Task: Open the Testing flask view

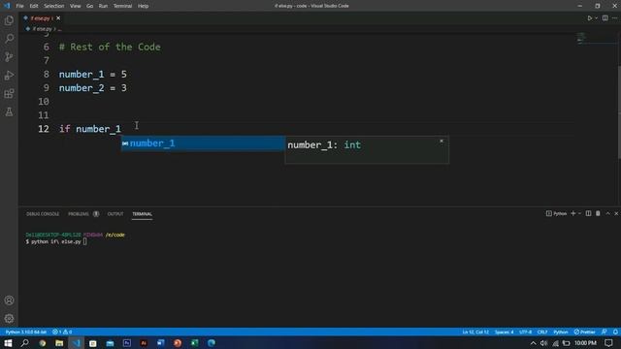Action: coord(9,112)
